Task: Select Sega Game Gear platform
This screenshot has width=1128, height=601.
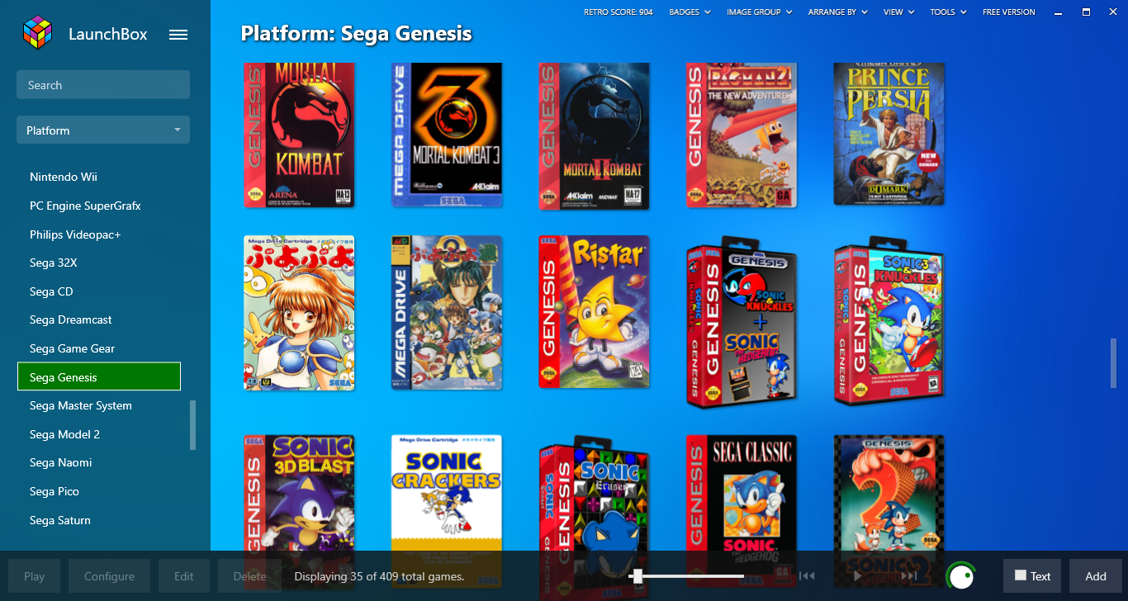Action: [99, 348]
